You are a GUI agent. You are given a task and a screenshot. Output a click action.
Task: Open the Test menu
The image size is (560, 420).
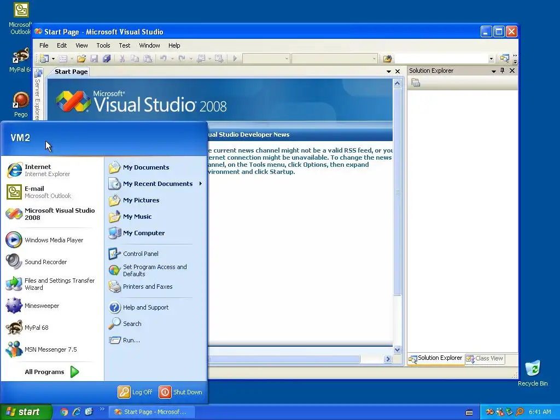(x=124, y=45)
